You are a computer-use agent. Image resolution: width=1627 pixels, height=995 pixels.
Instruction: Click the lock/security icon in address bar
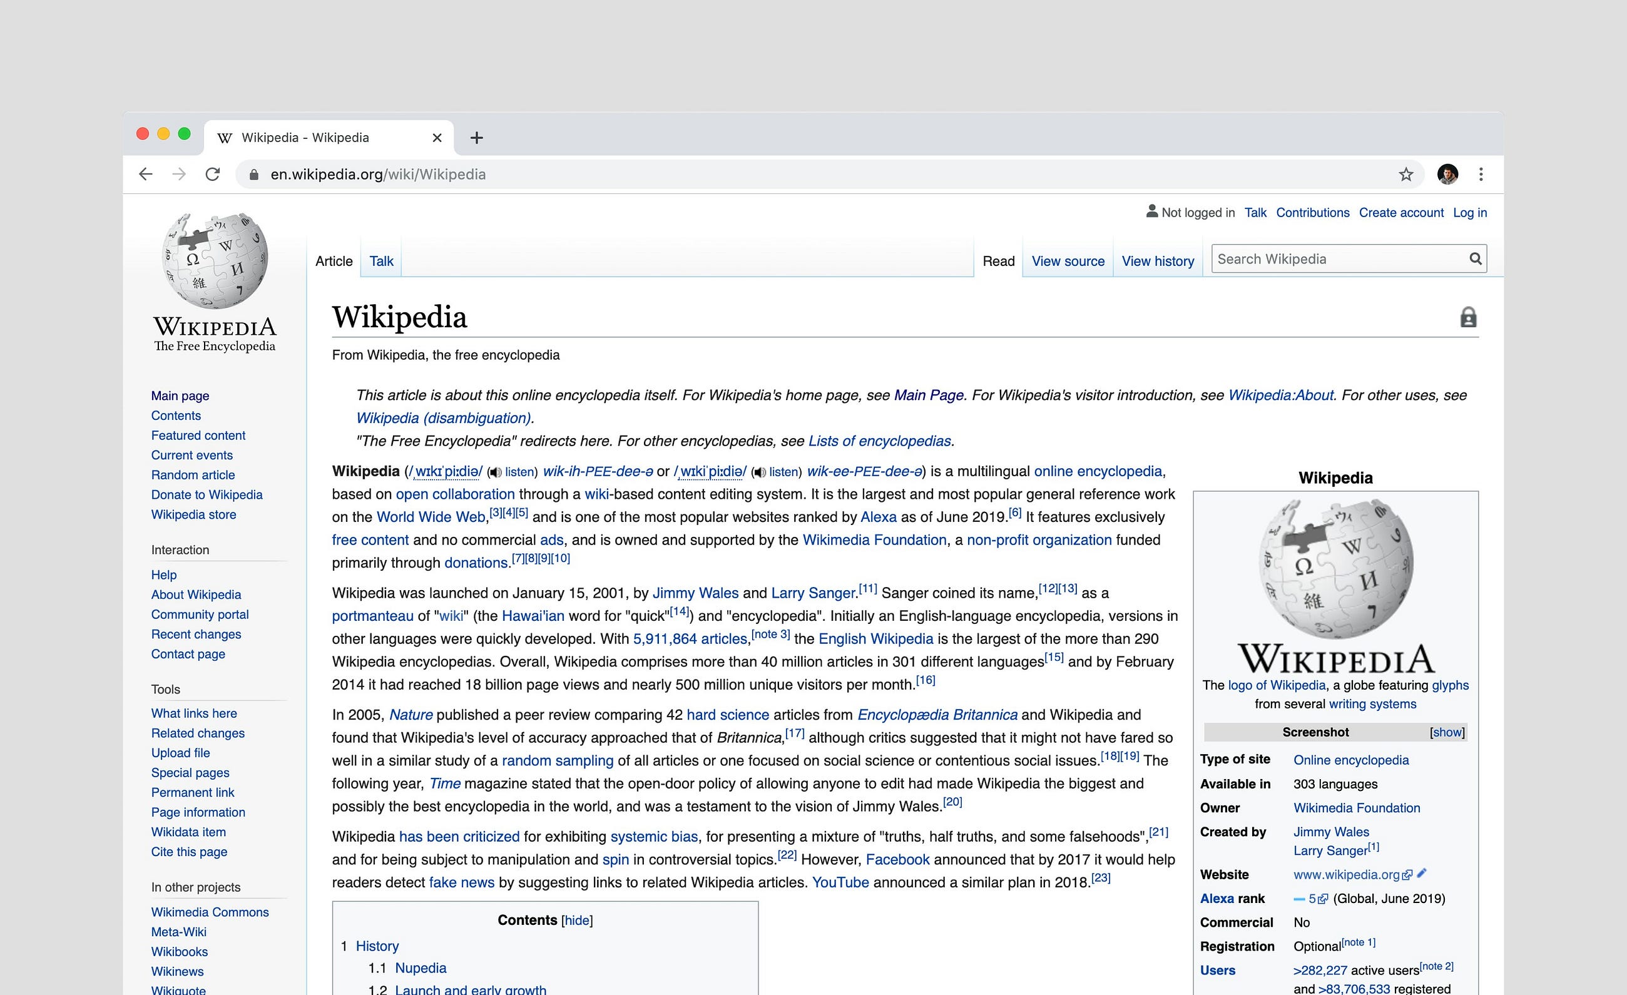(256, 175)
